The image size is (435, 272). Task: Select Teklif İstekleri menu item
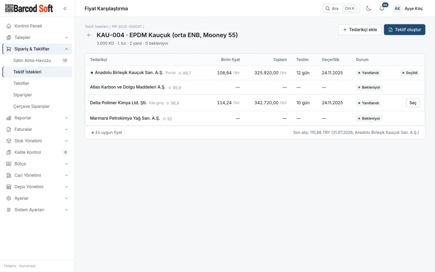(x=37, y=72)
